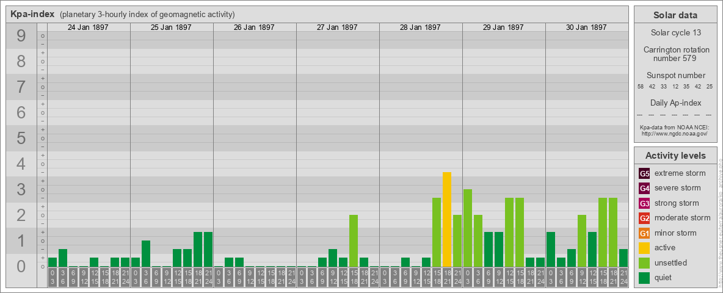Click the 'Kpa-index' chart title
This screenshot has width=723, height=293.
(32, 14)
